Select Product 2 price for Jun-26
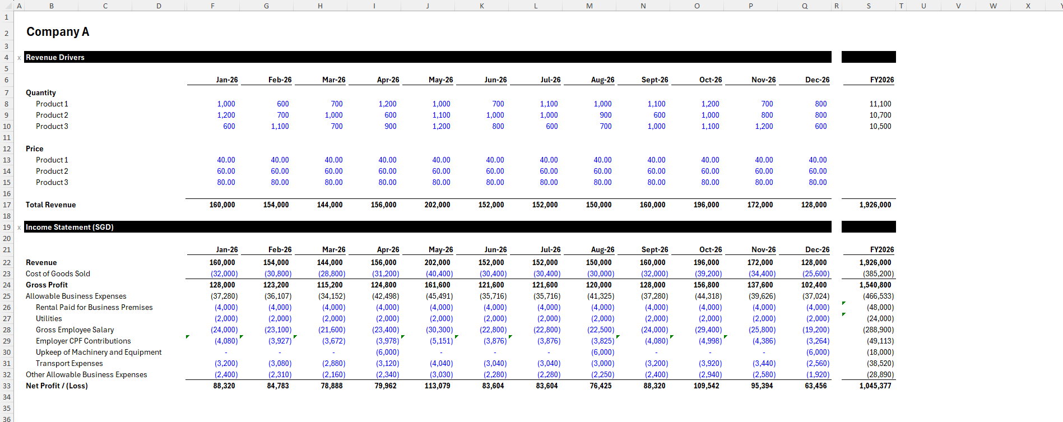The height and width of the screenshot is (422, 1063). point(495,171)
